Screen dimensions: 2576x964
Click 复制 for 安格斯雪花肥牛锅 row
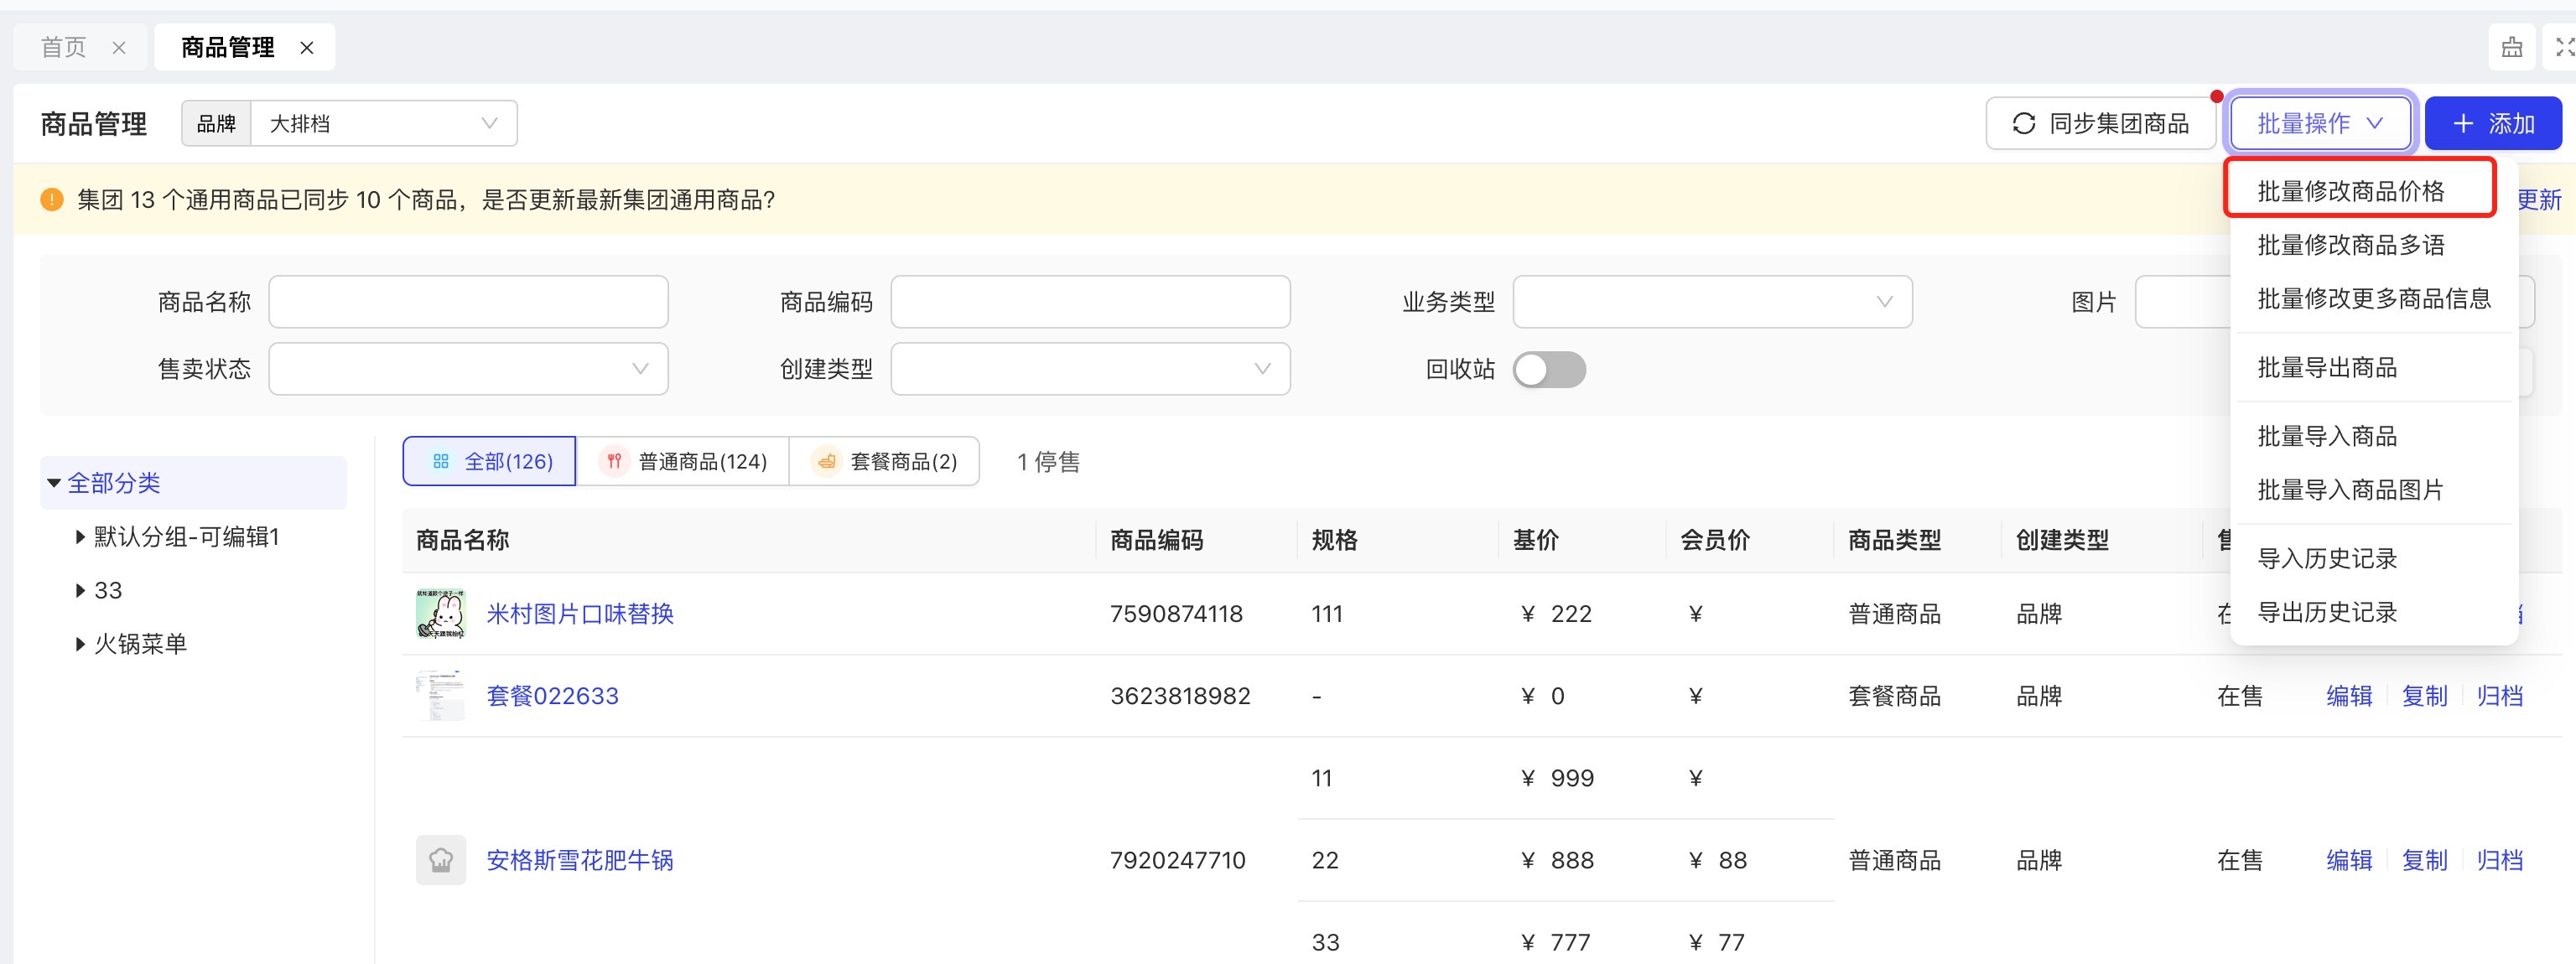[x=2424, y=860]
